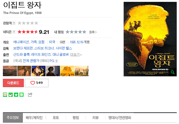Viewport: 179px width, 124px height.
Task: Click the 애니메이션 genre link
Action: pyautogui.click(x=21, y=42)
